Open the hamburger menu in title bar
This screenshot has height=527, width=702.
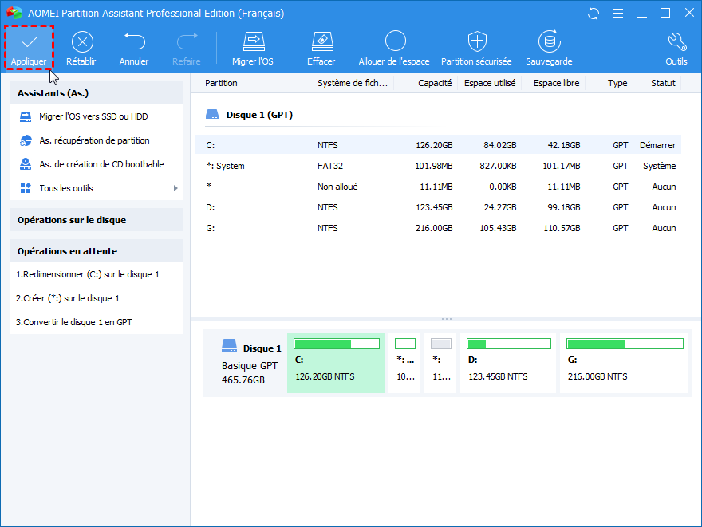pos(617,14)
